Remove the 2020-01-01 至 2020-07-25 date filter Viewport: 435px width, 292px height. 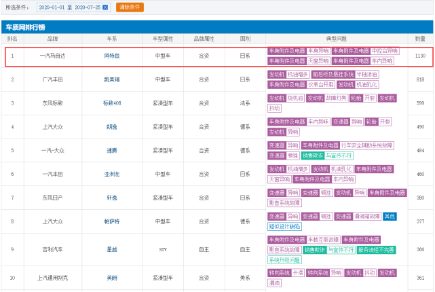pyautogui.click(x=105, y=7)
